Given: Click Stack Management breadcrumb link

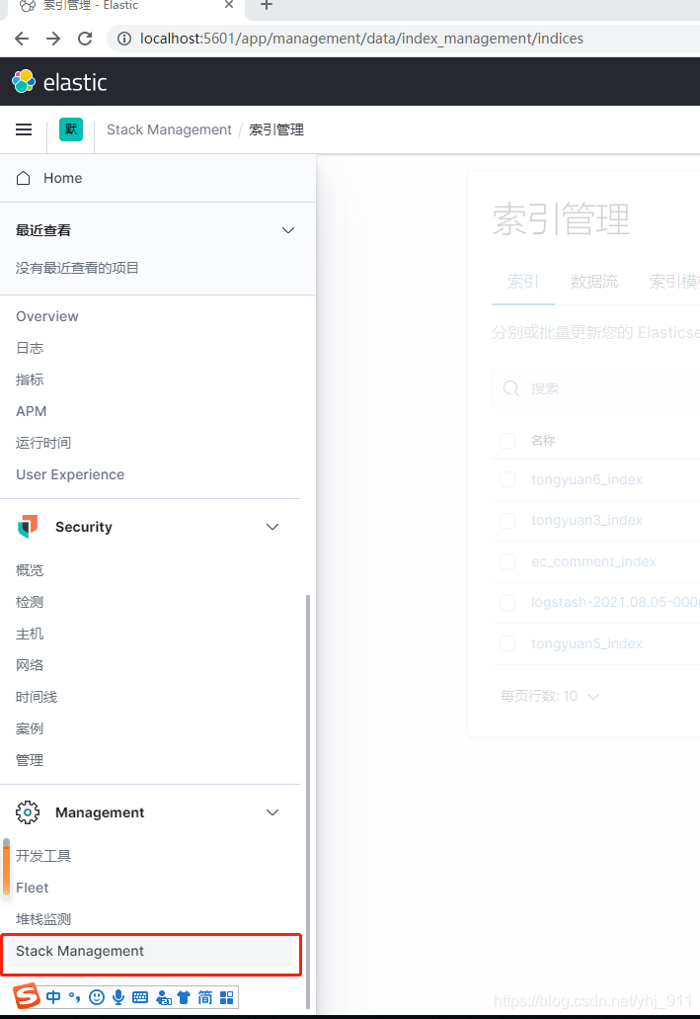Looking at the screenshot, I should pos(169,129).
